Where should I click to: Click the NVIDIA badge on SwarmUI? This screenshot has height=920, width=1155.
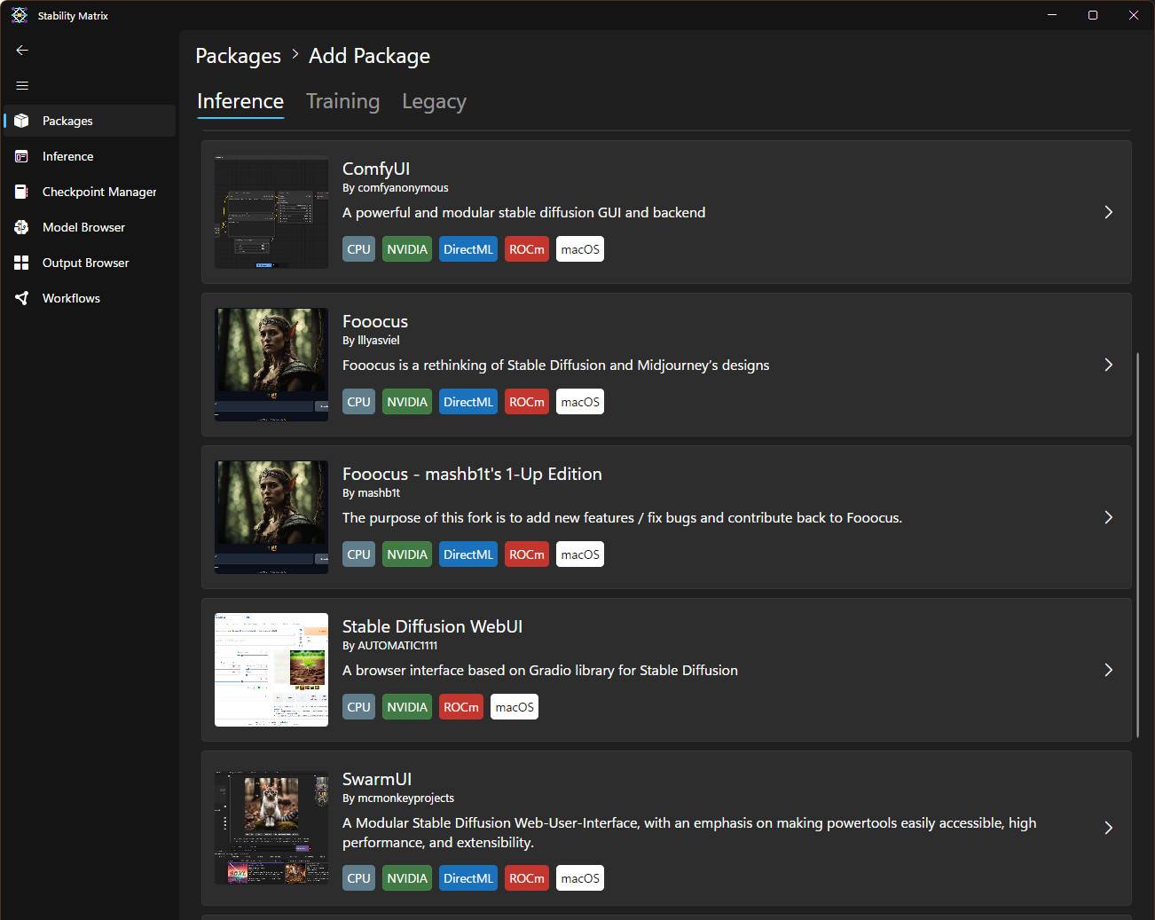point(407,878)
